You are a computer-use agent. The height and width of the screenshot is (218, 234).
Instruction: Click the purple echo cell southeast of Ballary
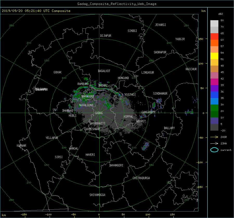[x=145, y=146]
